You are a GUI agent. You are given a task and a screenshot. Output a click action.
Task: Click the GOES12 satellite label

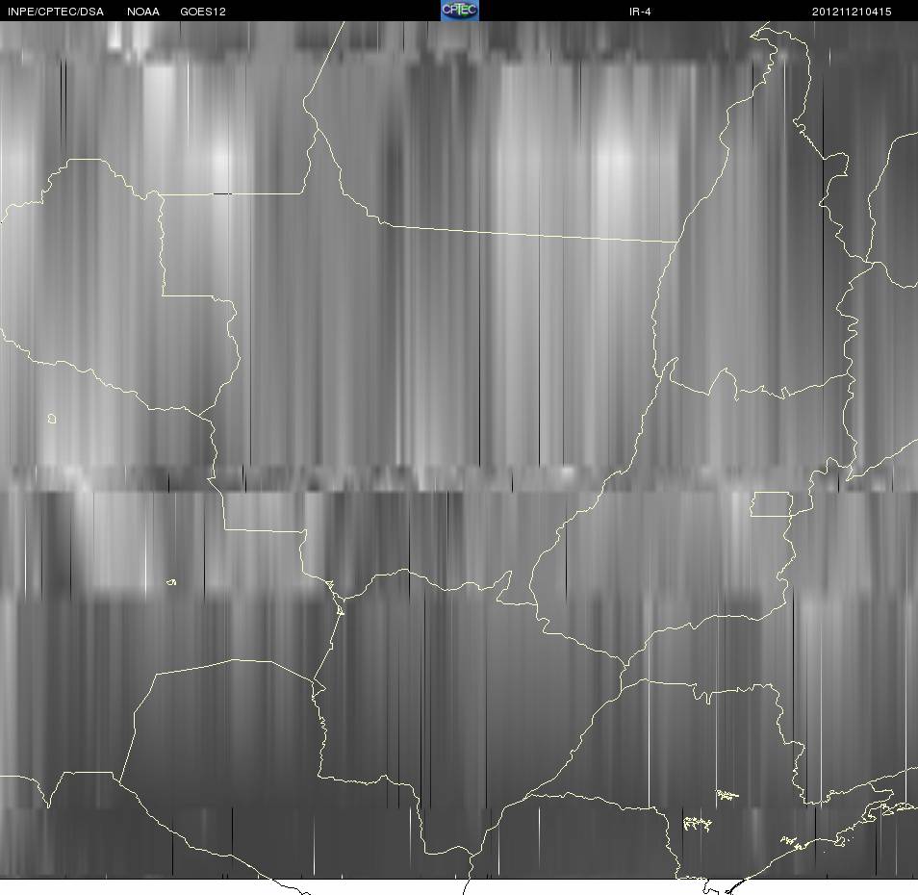point(203,12)
